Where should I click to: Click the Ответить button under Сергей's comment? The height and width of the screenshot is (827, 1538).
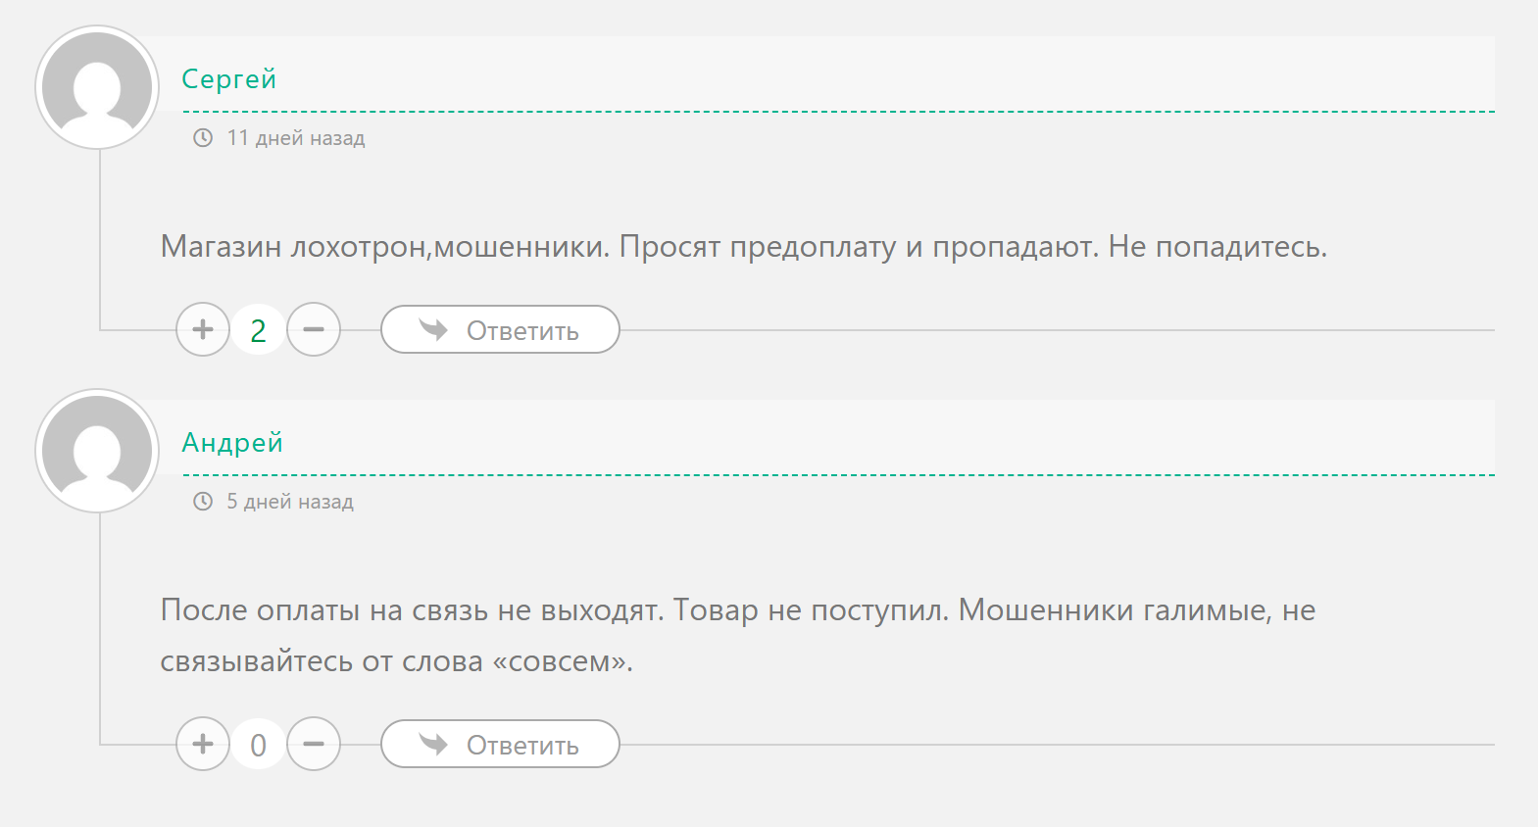point(500,329)
